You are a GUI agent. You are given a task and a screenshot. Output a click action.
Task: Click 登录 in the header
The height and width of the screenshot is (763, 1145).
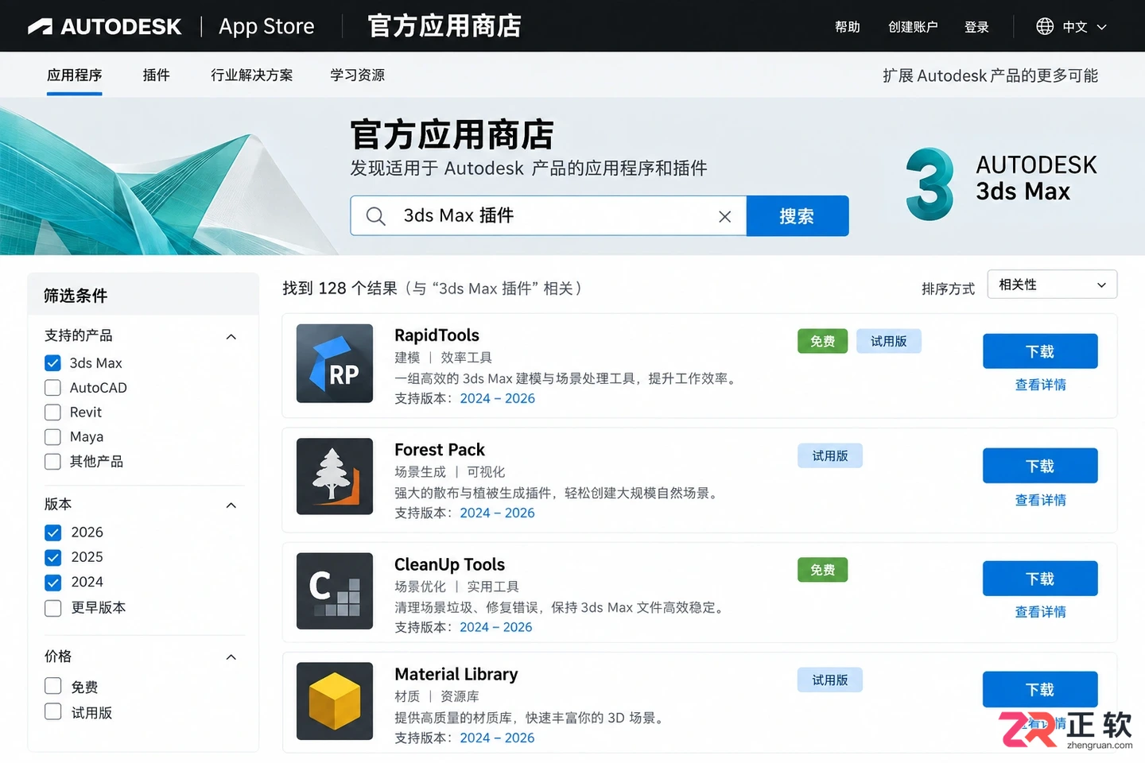point(976,27)
